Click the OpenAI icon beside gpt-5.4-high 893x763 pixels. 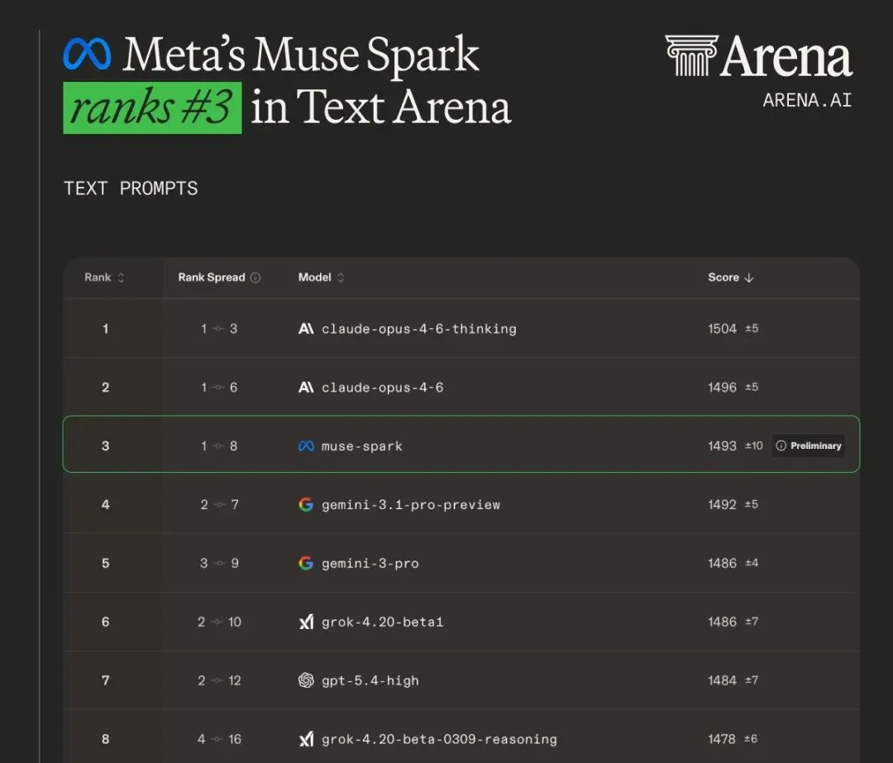tap(306, 681)
